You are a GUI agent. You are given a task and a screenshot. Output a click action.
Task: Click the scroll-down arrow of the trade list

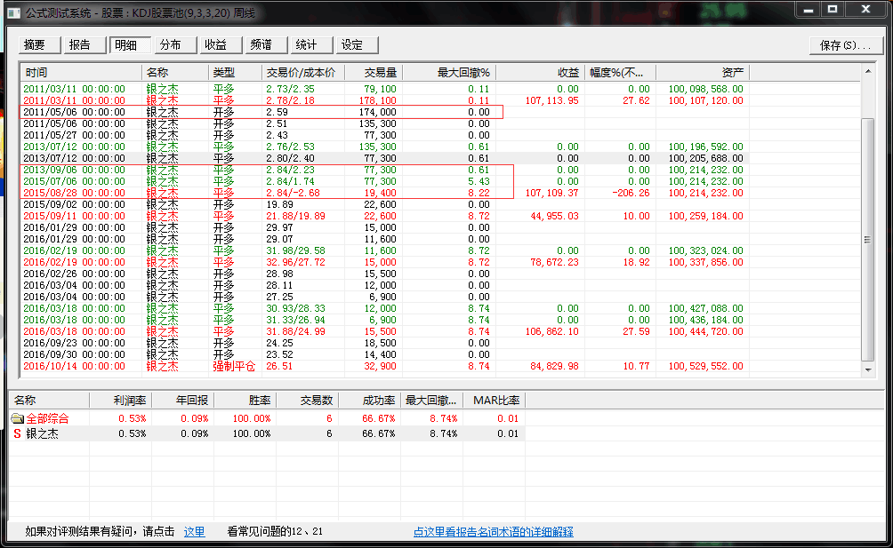[868, 369]
